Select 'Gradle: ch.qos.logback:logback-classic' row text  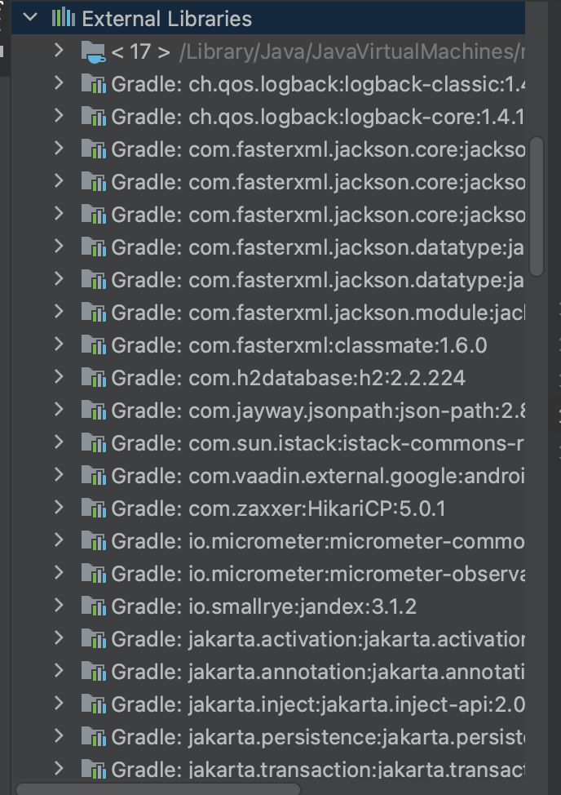pos(318,84)
